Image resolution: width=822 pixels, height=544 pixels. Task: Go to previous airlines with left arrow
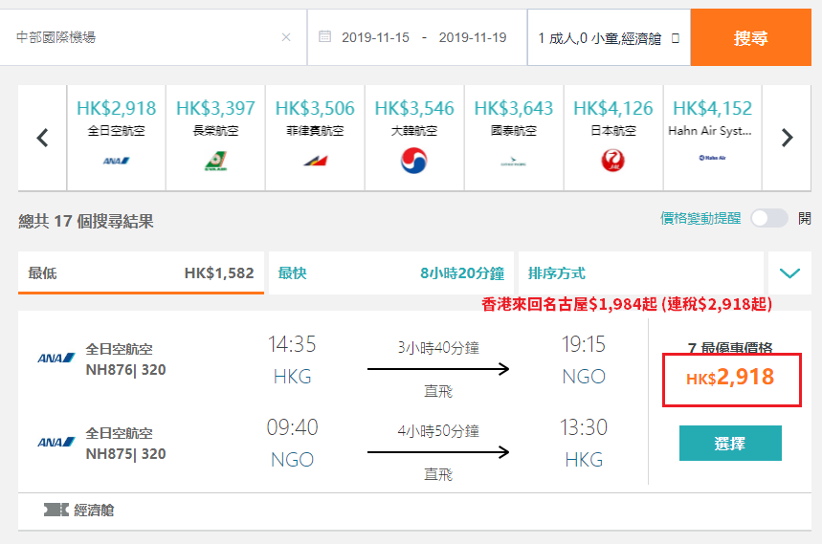[42, 138]
